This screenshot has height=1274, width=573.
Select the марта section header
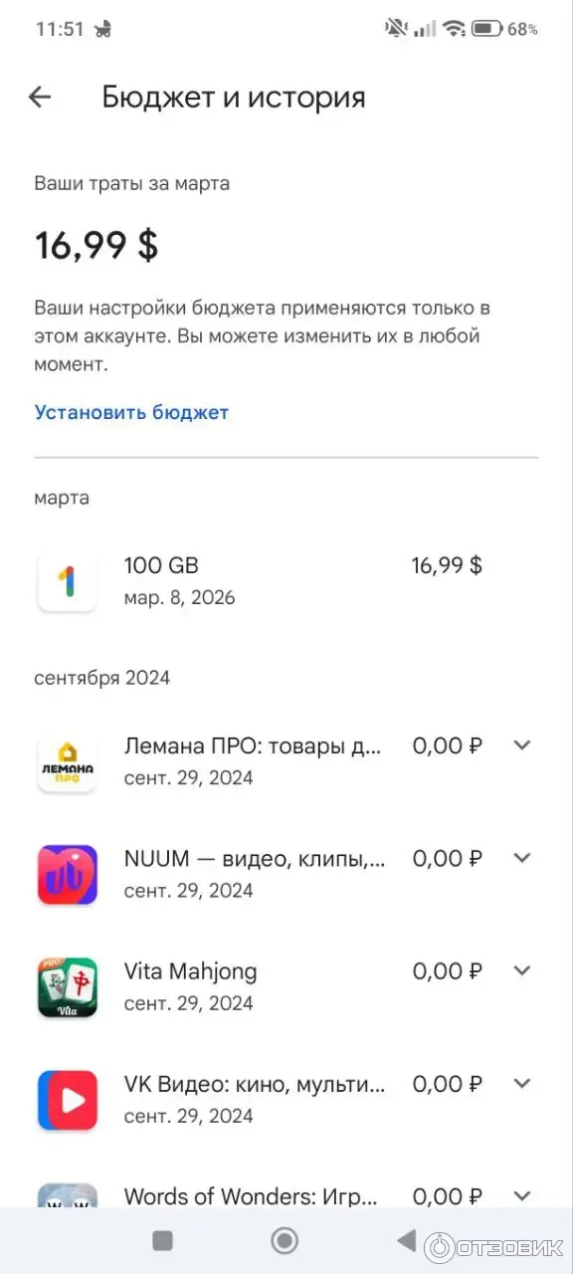click(61, 497)
